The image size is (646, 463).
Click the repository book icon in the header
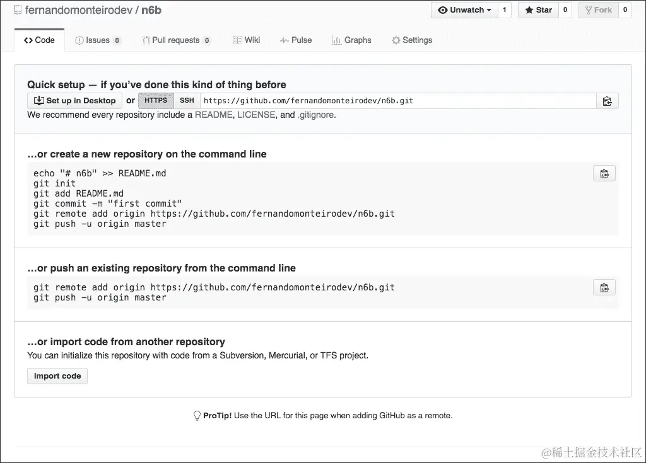point(18,10)
